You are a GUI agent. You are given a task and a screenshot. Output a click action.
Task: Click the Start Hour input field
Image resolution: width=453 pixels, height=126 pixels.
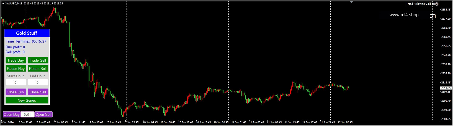tap(16, 82)
